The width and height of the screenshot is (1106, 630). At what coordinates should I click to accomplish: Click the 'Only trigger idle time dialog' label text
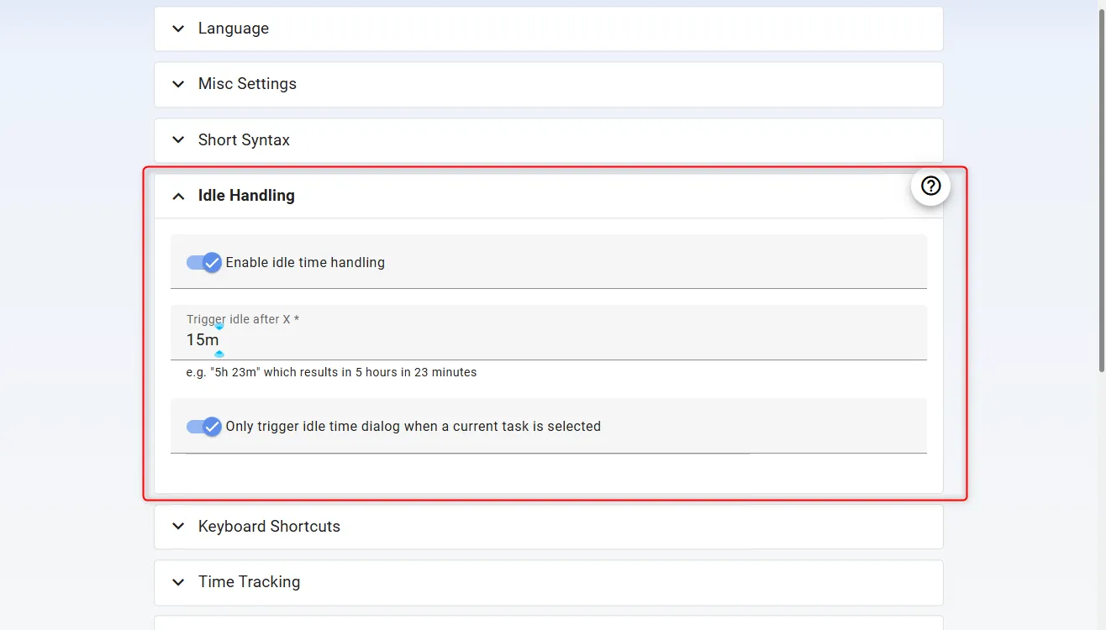413,427
